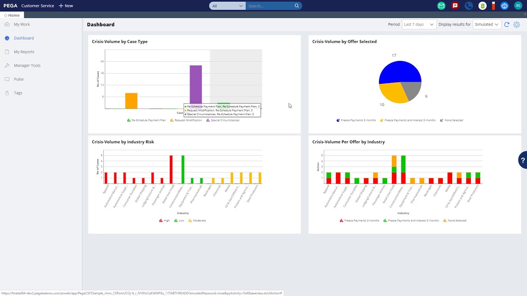The width and height of the screenshot is (527, 296).
Task: Toggle Freeze Payments and Interest pie legend
Action: coord(408,120)
